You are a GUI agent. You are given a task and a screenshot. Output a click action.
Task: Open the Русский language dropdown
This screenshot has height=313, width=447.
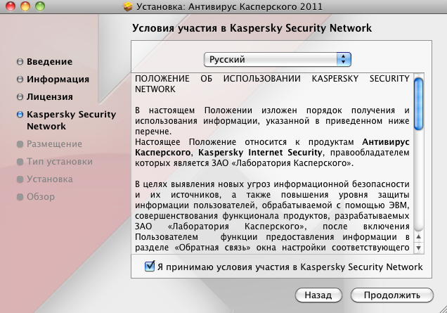tap(277, 59)
